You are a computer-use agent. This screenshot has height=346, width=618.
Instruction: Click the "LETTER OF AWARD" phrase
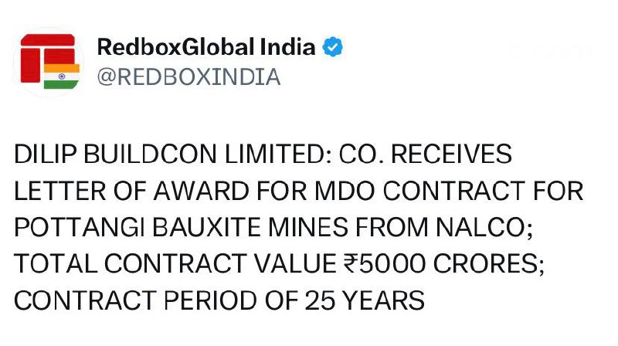coord(116,192)
